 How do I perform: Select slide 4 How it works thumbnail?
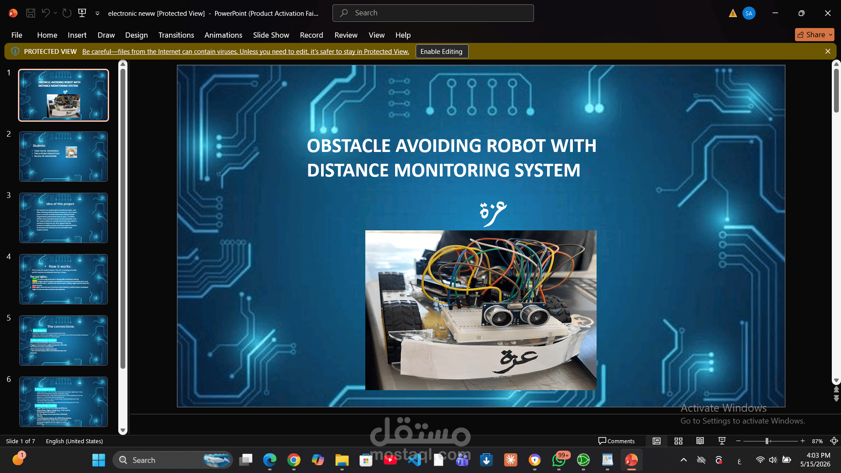pyautogui.click(x=64, y=279)
